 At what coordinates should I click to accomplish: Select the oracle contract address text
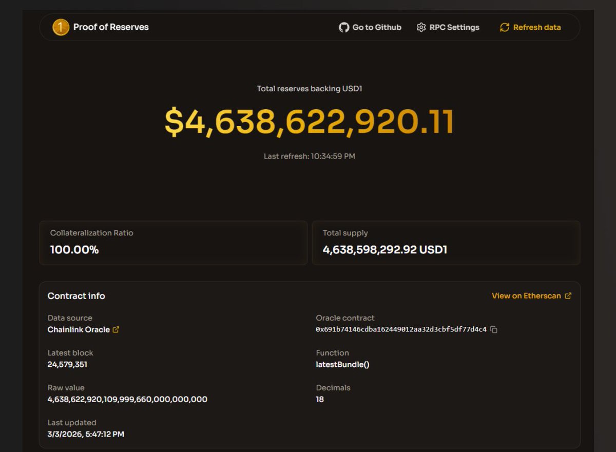tap(401, 330)
